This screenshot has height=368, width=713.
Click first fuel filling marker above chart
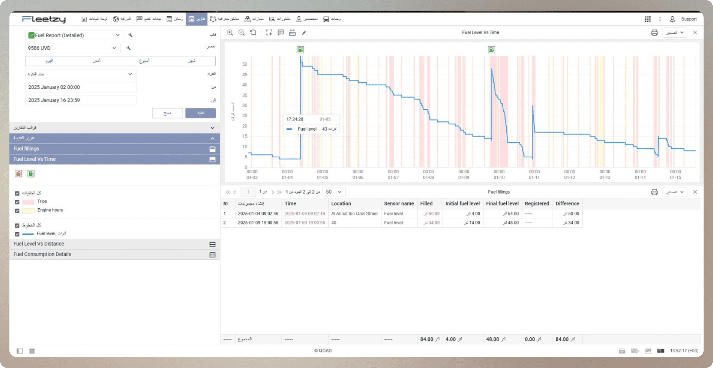coord(300,50)
